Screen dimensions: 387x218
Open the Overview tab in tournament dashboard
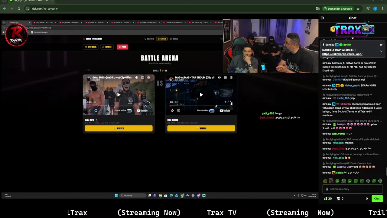click(x=149, y=39)
